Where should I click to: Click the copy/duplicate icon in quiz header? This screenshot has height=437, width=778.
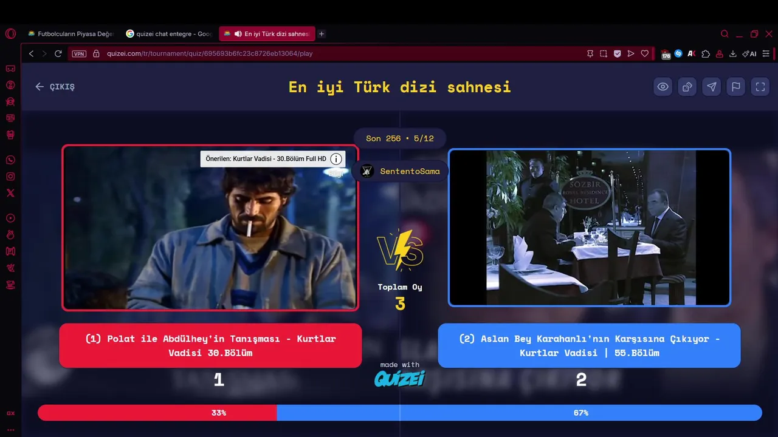(x=687, y=87)
